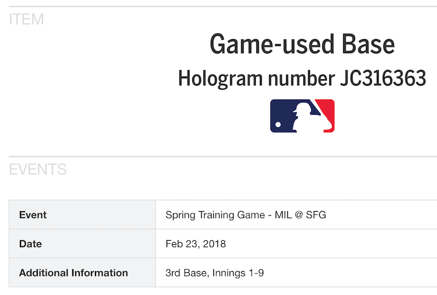The image size is (437, 295).
Task: Click the MLB batter silhouette logo
Action: [x=302, y=115]
